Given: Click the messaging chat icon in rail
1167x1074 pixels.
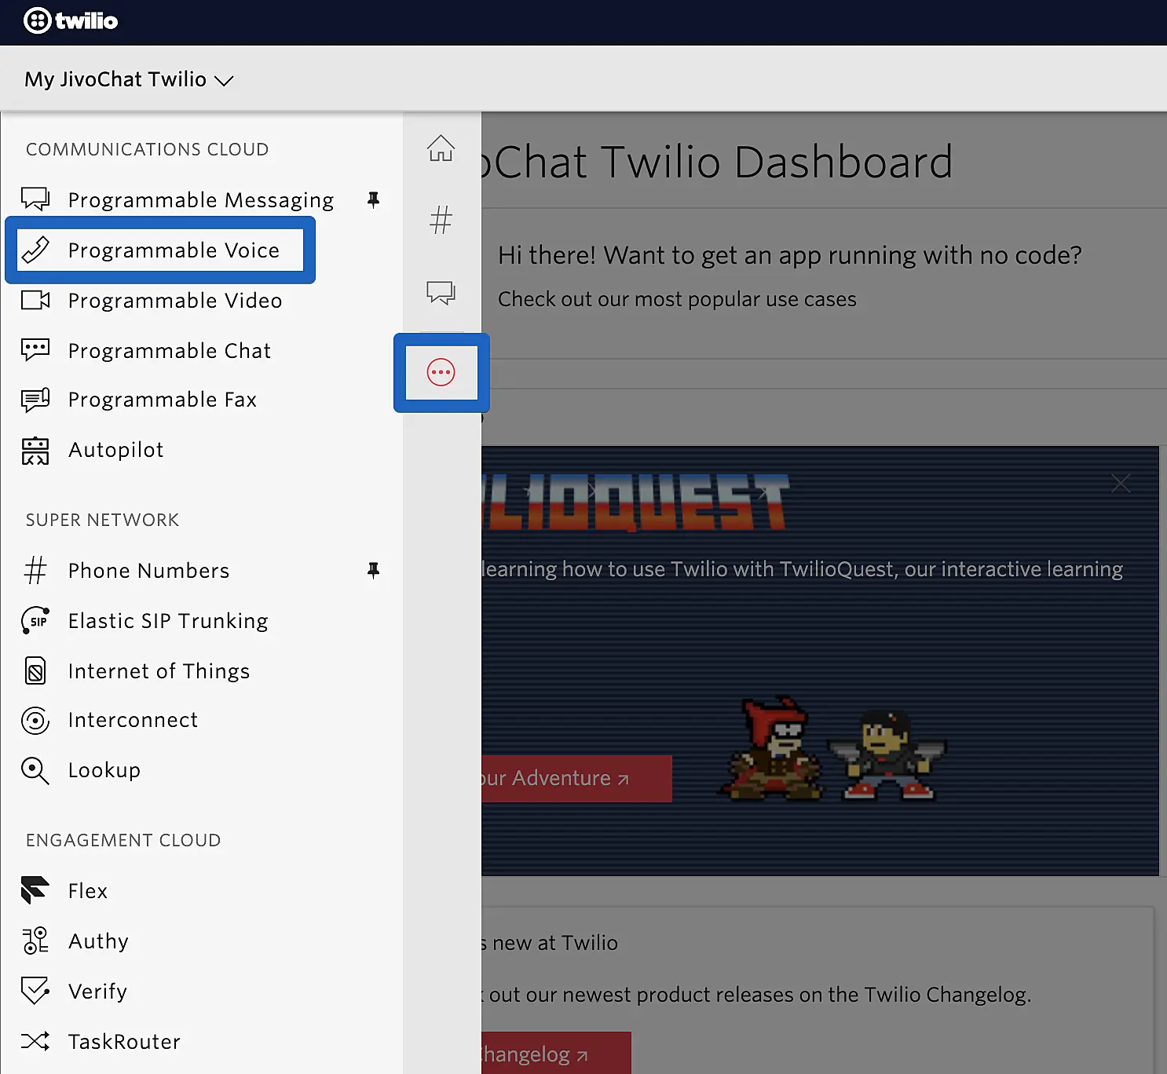Looking at the screenshot, I should click(x=441, y=292).
